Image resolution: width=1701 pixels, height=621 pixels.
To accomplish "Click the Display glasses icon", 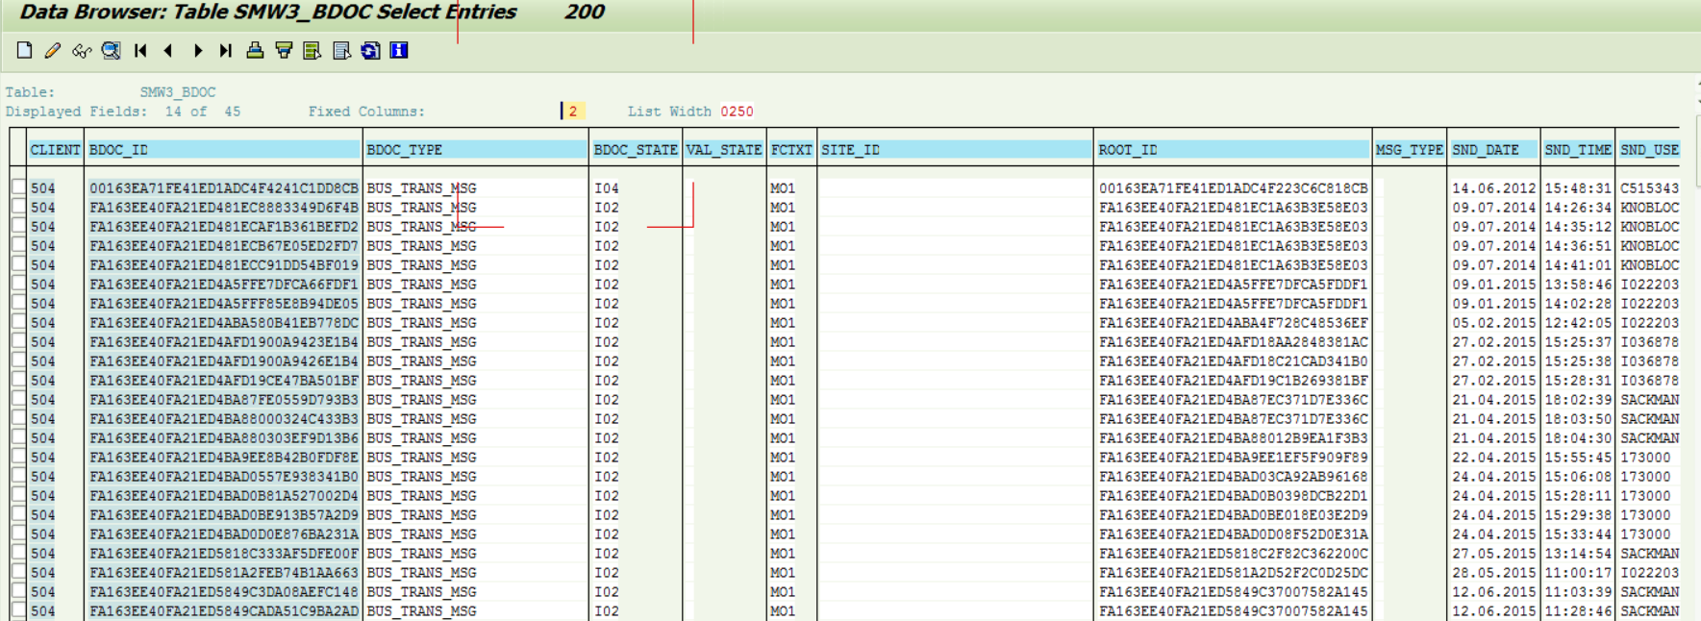I will [x=82, y=50].
